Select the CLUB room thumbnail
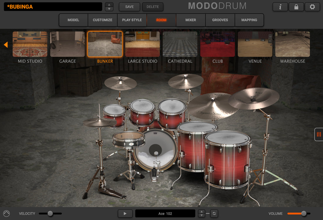 (x=218, y=44)
